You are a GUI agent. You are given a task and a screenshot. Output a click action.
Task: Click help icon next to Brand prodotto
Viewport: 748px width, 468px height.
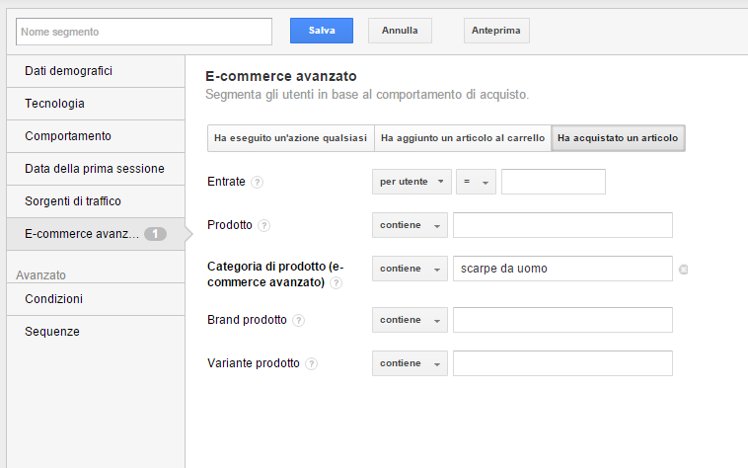299,321
